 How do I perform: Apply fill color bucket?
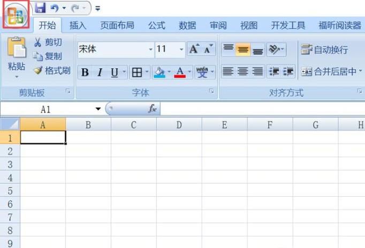159,72
